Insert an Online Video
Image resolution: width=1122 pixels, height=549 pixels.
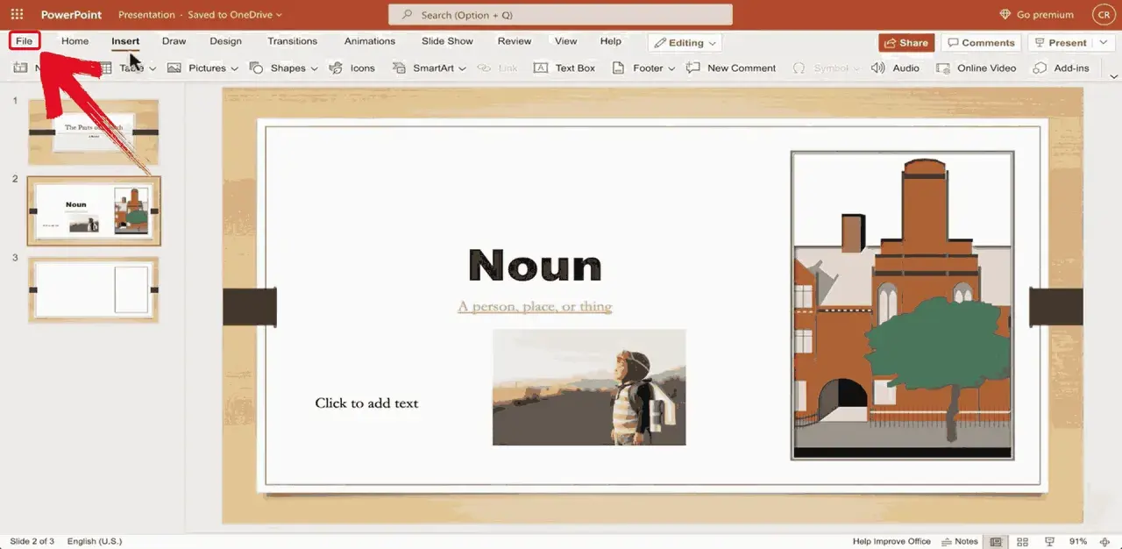(x=976, y=68)
